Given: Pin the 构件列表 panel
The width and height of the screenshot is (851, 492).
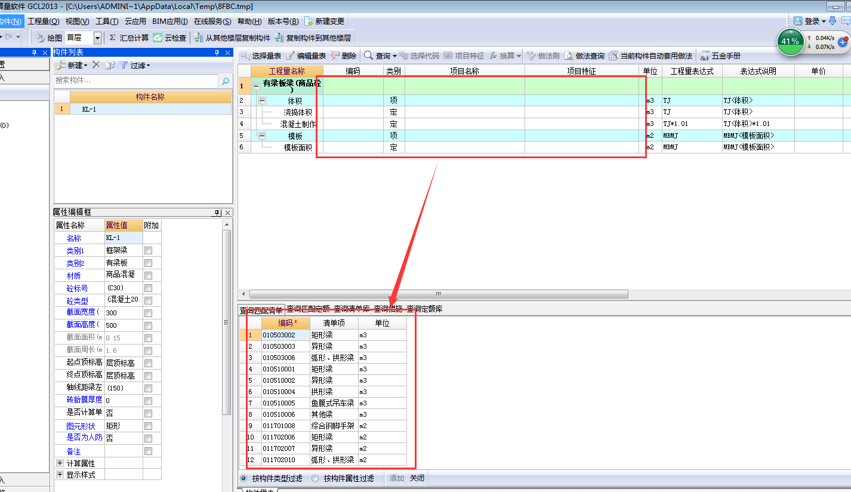Looking at the screenshot, I should pyautogui.click(x=217, y=53).
